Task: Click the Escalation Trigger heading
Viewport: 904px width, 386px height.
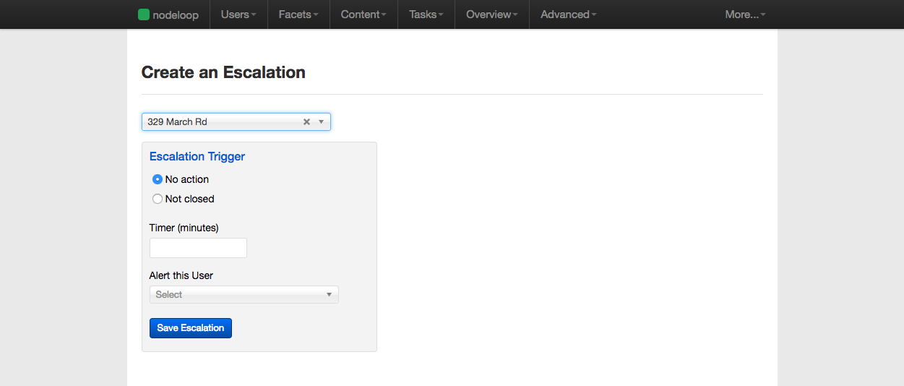Action: 197,156
